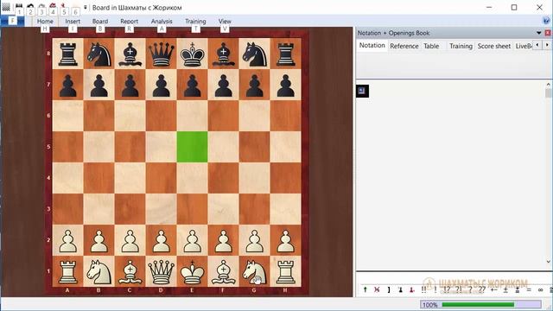Click the help icon right of the ribbon
The height and width of the screenshot is (311, 553).
(x=546, y=21)
